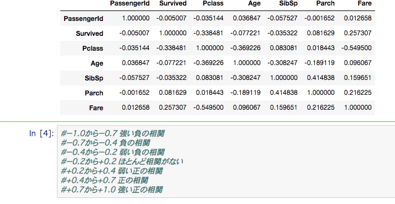Screen dimensions: 395x204
Task: Click Survived row Parch value 0.081629
Action: click(320, 33)
